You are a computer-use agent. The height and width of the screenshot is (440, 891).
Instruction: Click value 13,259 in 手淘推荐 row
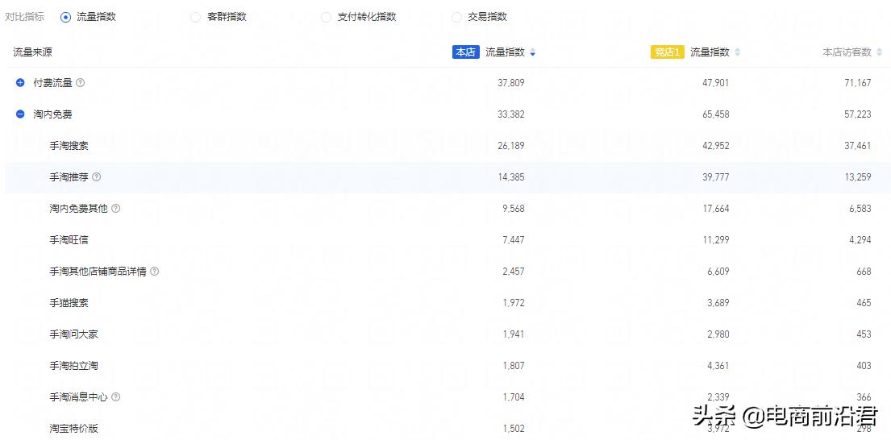[857, 177]
